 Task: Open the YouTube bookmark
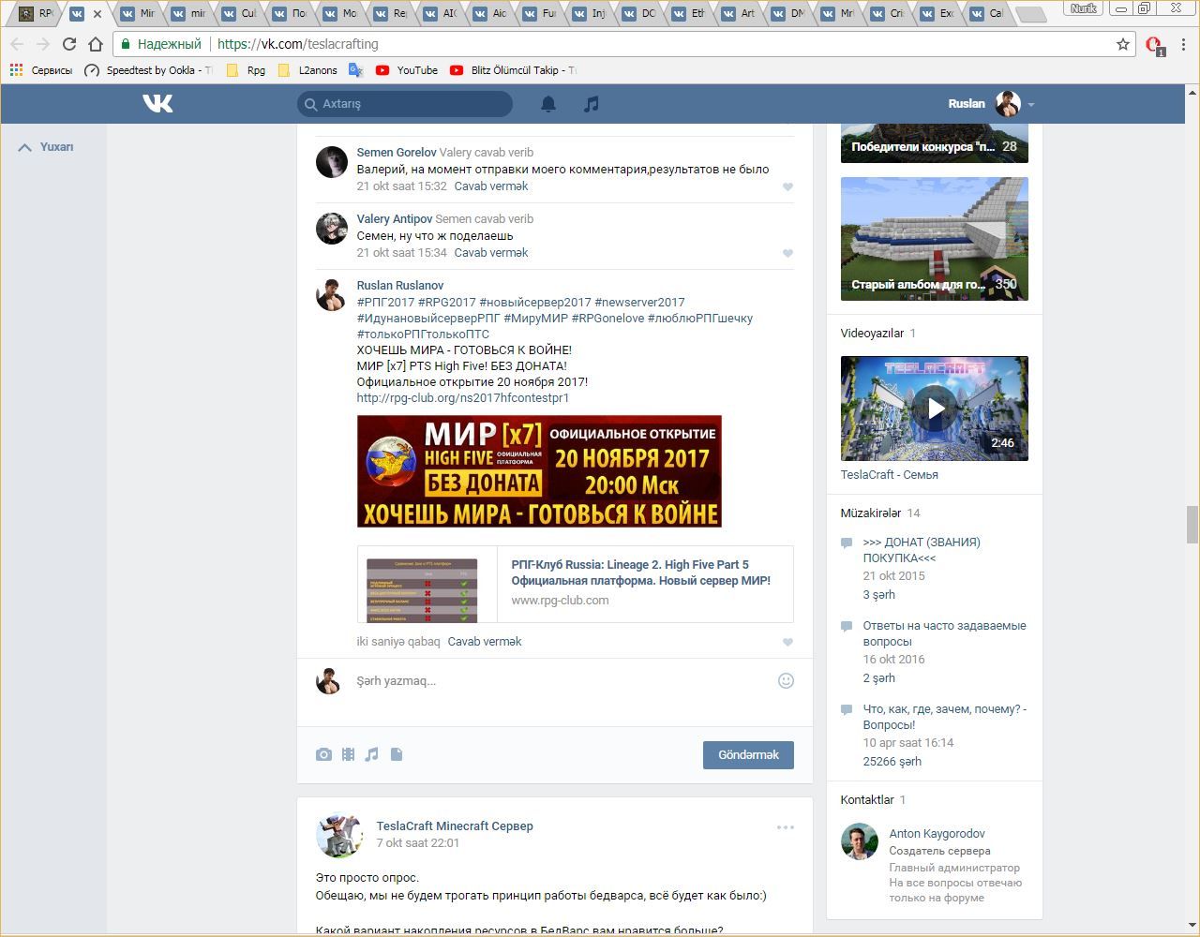[406, 70]
